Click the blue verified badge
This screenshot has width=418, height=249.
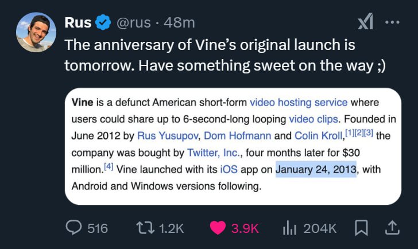[x=103, y=23]
